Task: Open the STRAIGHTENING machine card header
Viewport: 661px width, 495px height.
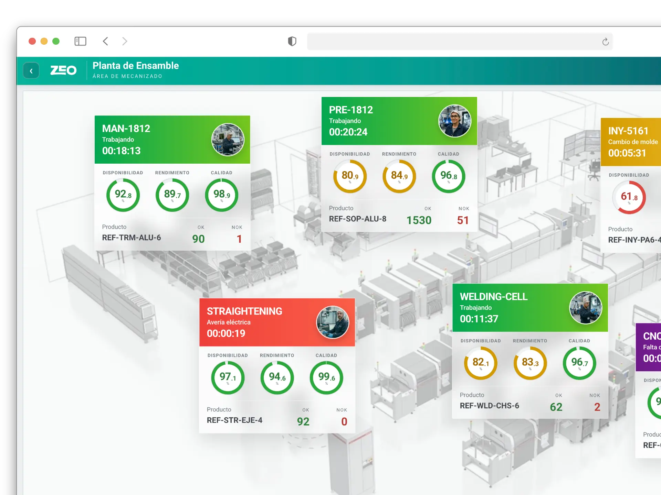Action: click(277, 322)
